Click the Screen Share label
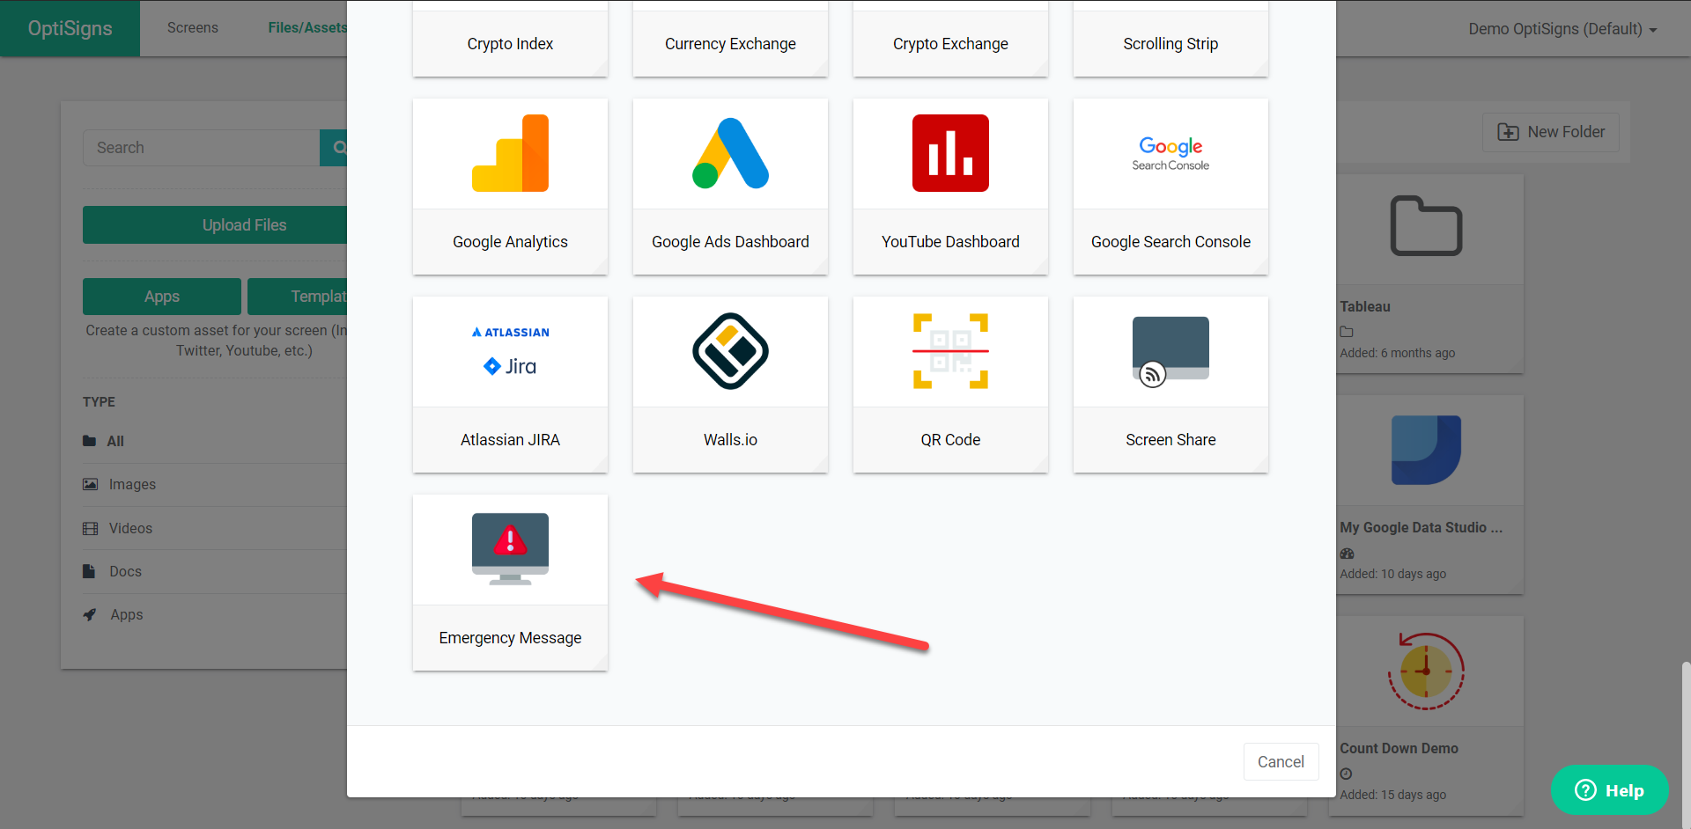Screen dimensions: 1691x829 pos(1170,440)
